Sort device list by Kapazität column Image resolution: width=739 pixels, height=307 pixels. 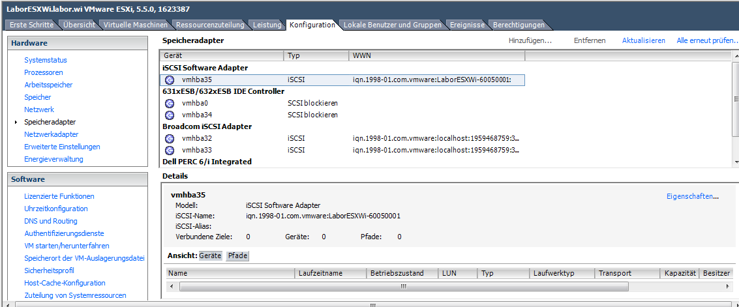click(680, 273)
